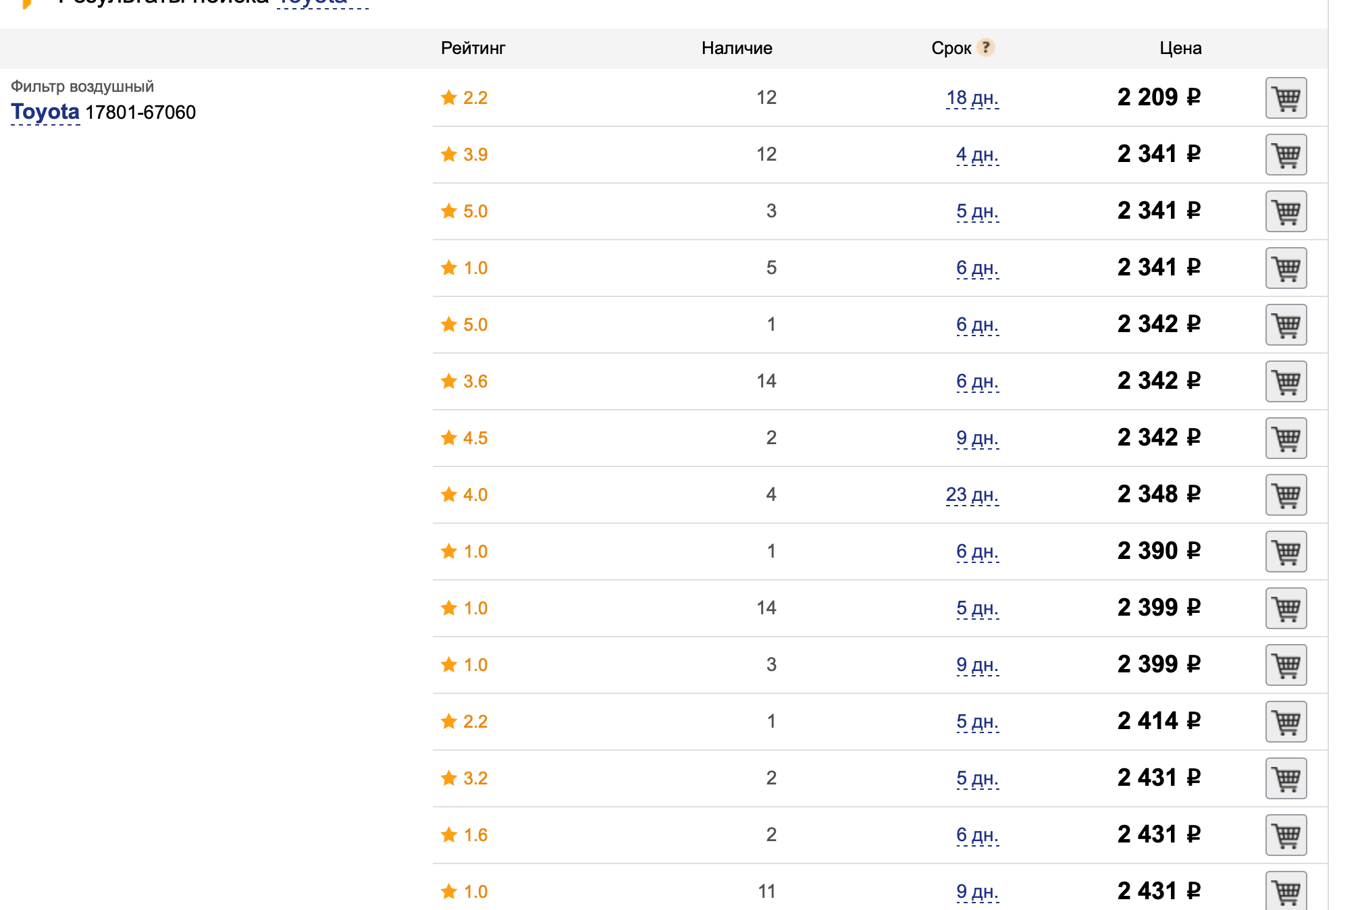This screenshot has height=910, width=1360.
Task: Add the 2 348 ₽ offer to cart
Action: point(1286,495)
